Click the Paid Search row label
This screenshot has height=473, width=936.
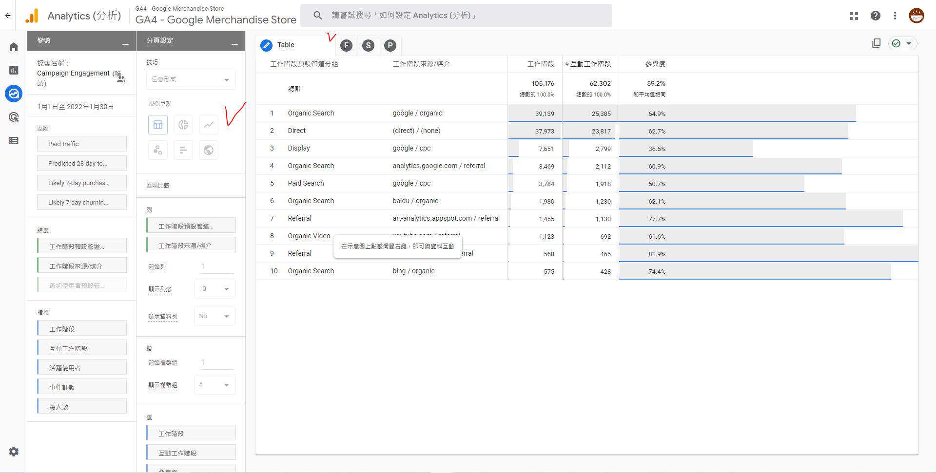coord(306,183)
